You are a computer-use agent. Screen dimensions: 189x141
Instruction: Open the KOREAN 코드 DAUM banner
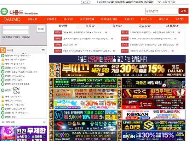(154, 115)
